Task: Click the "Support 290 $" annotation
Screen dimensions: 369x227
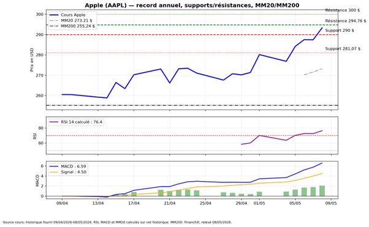Action: point(340,31)
